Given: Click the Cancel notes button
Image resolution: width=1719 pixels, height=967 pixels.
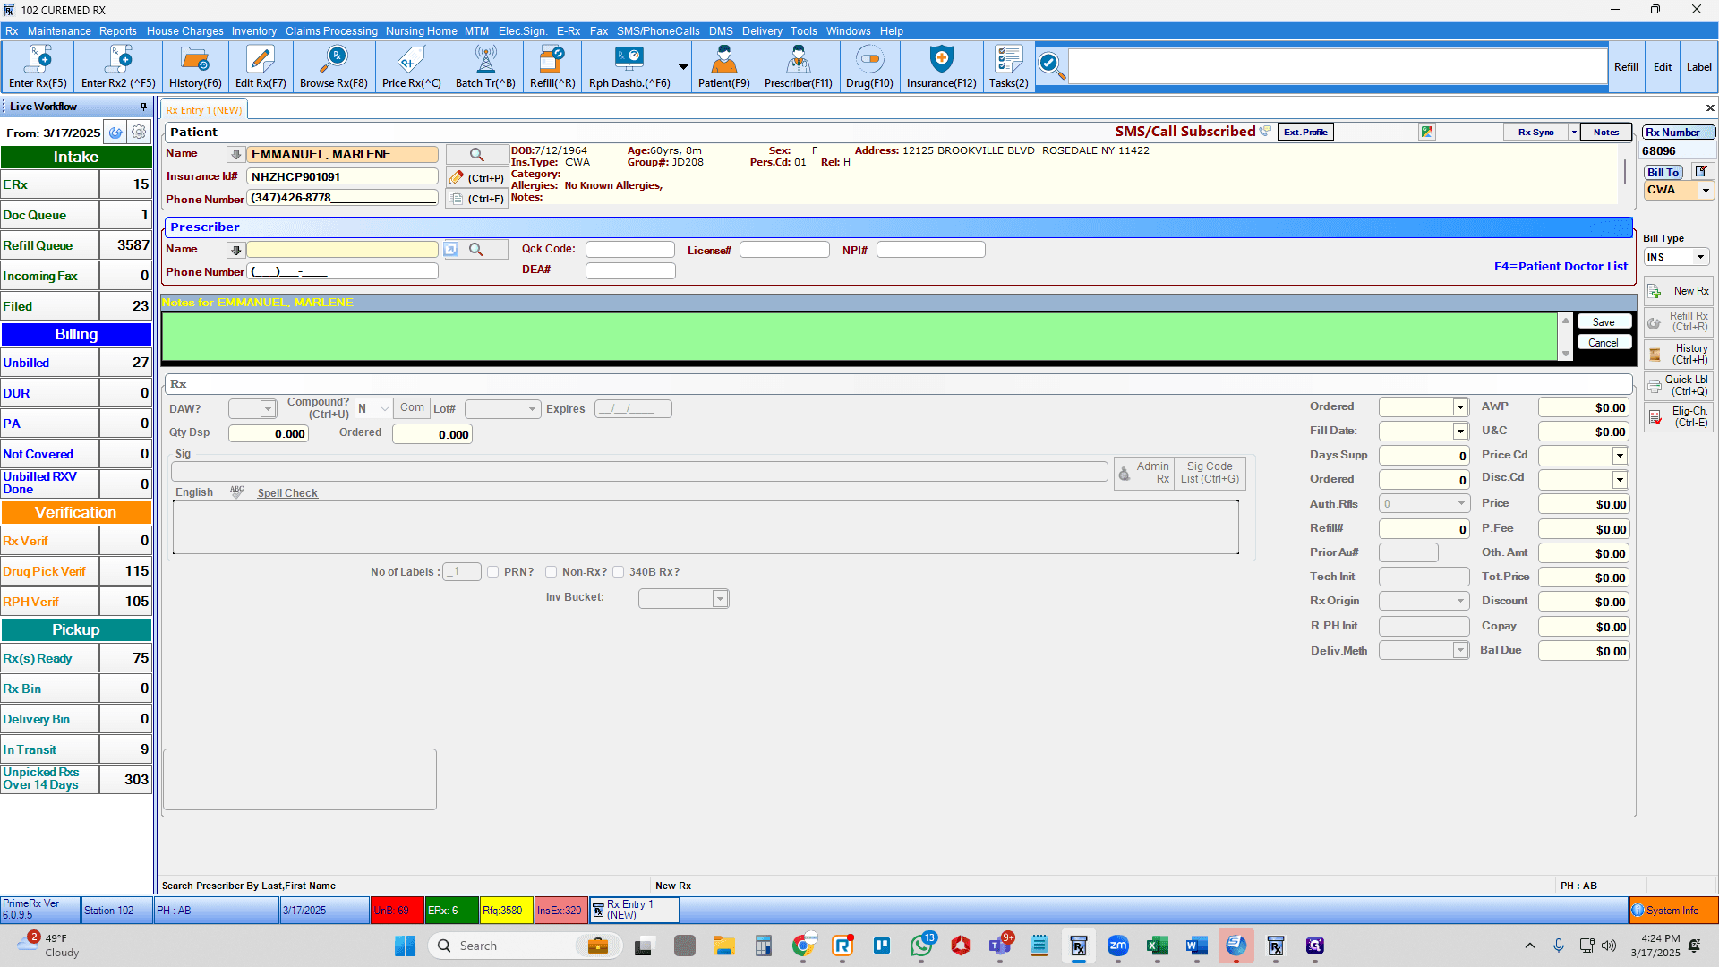Looking at the screenshot, I should coord(1604,343).
